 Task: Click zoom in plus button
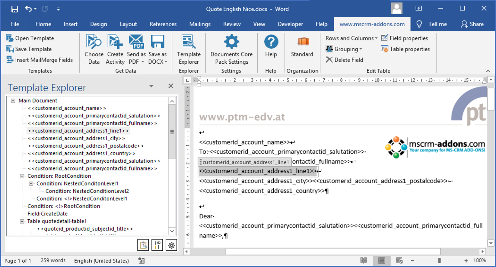(x=466, y=261)
